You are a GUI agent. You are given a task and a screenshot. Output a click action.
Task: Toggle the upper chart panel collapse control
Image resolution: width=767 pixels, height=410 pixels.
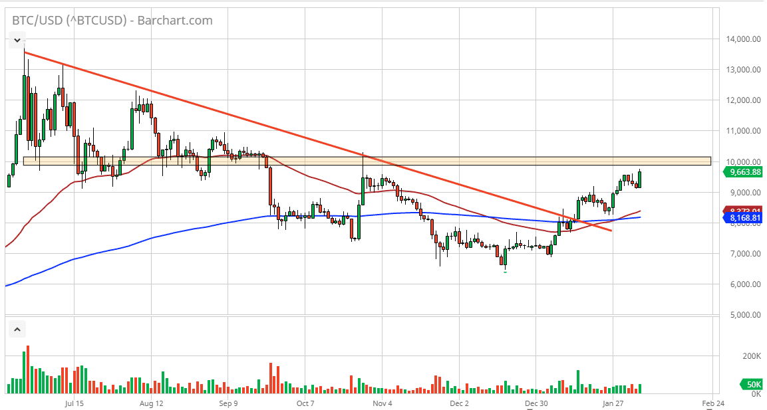point(17,40)
